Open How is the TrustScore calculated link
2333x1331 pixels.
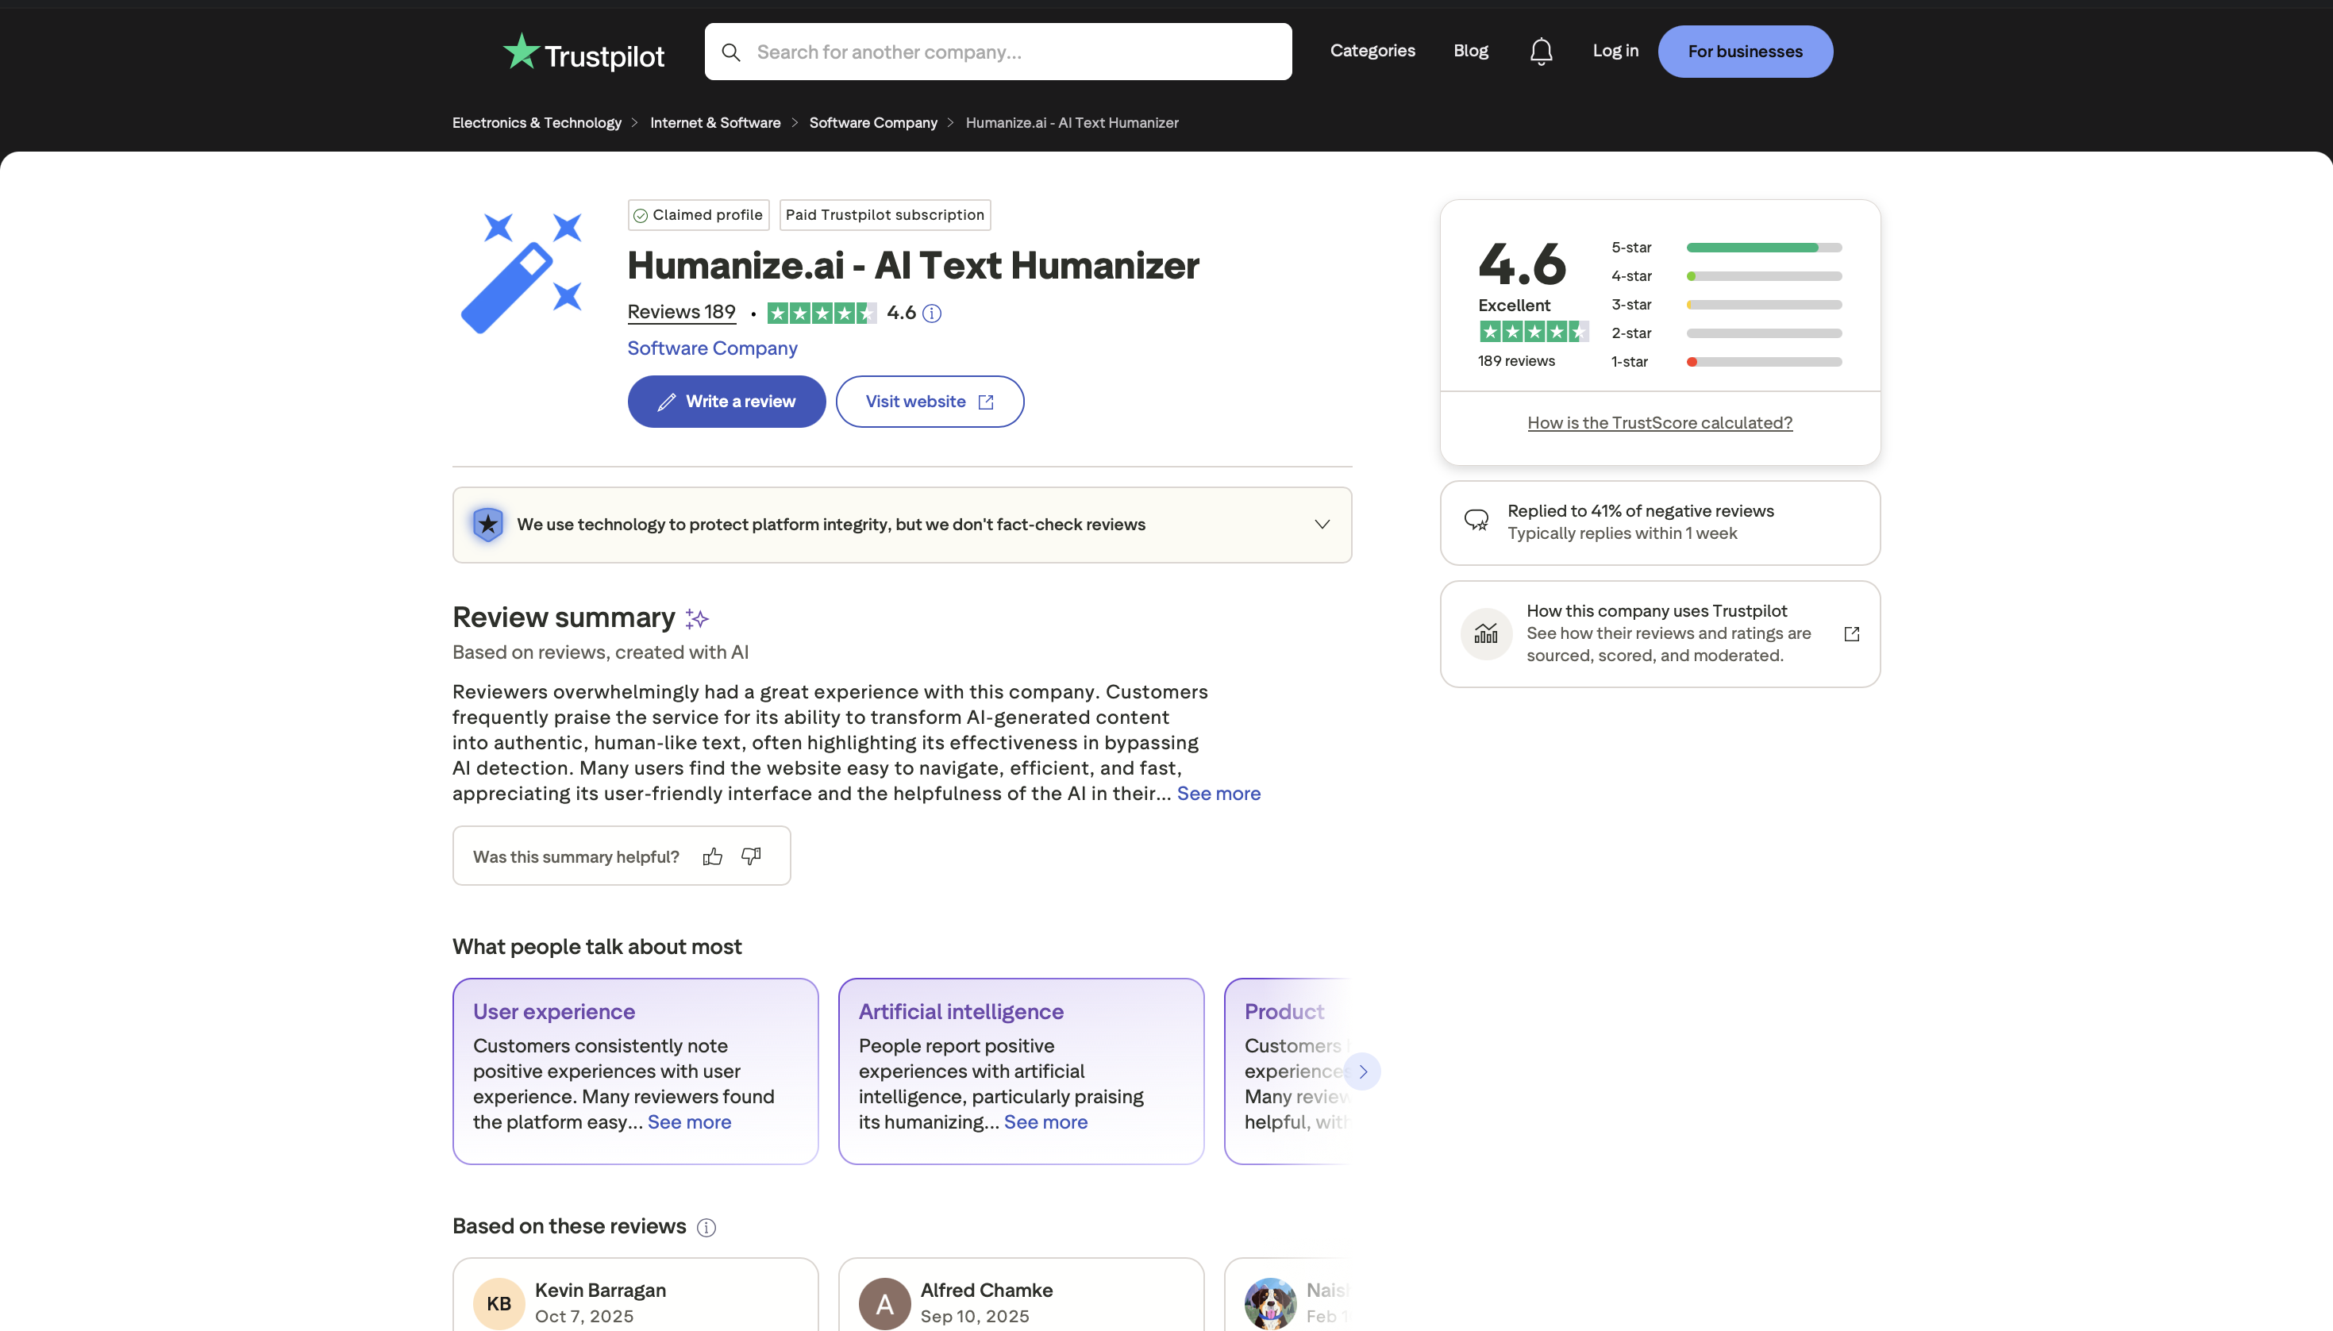coord(1658,421)
